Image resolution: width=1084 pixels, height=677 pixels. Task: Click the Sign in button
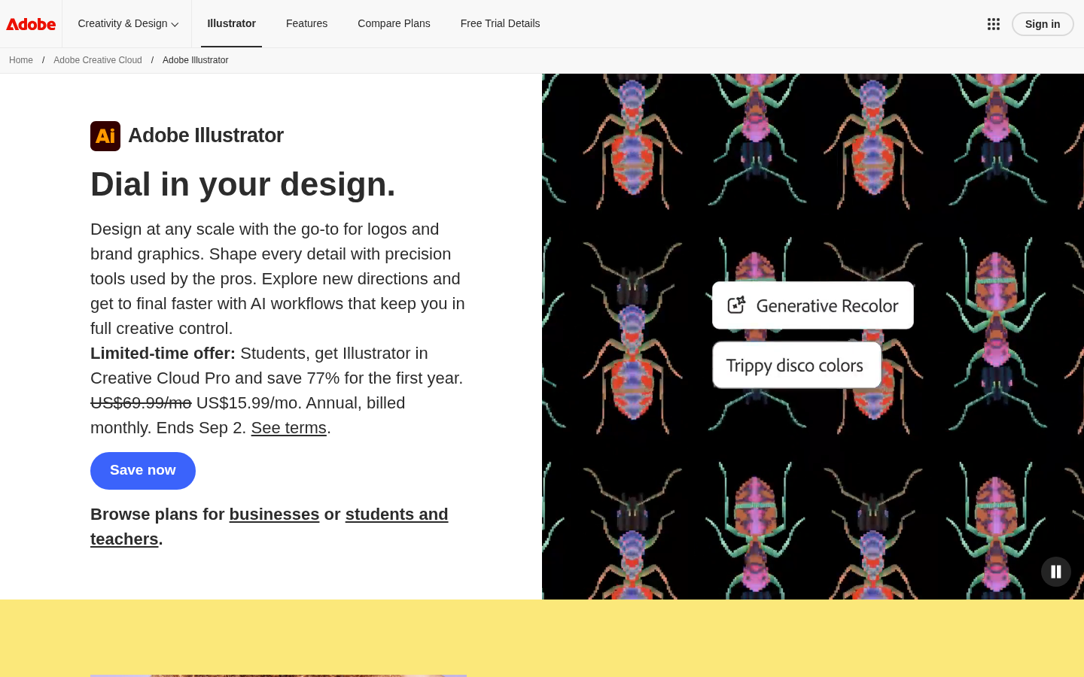1043,24
